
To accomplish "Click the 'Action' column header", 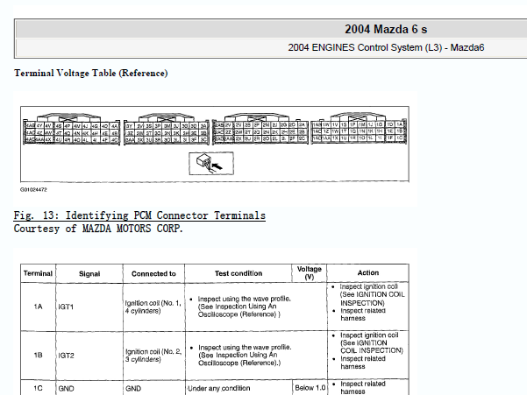I will [x=368, y=272].
